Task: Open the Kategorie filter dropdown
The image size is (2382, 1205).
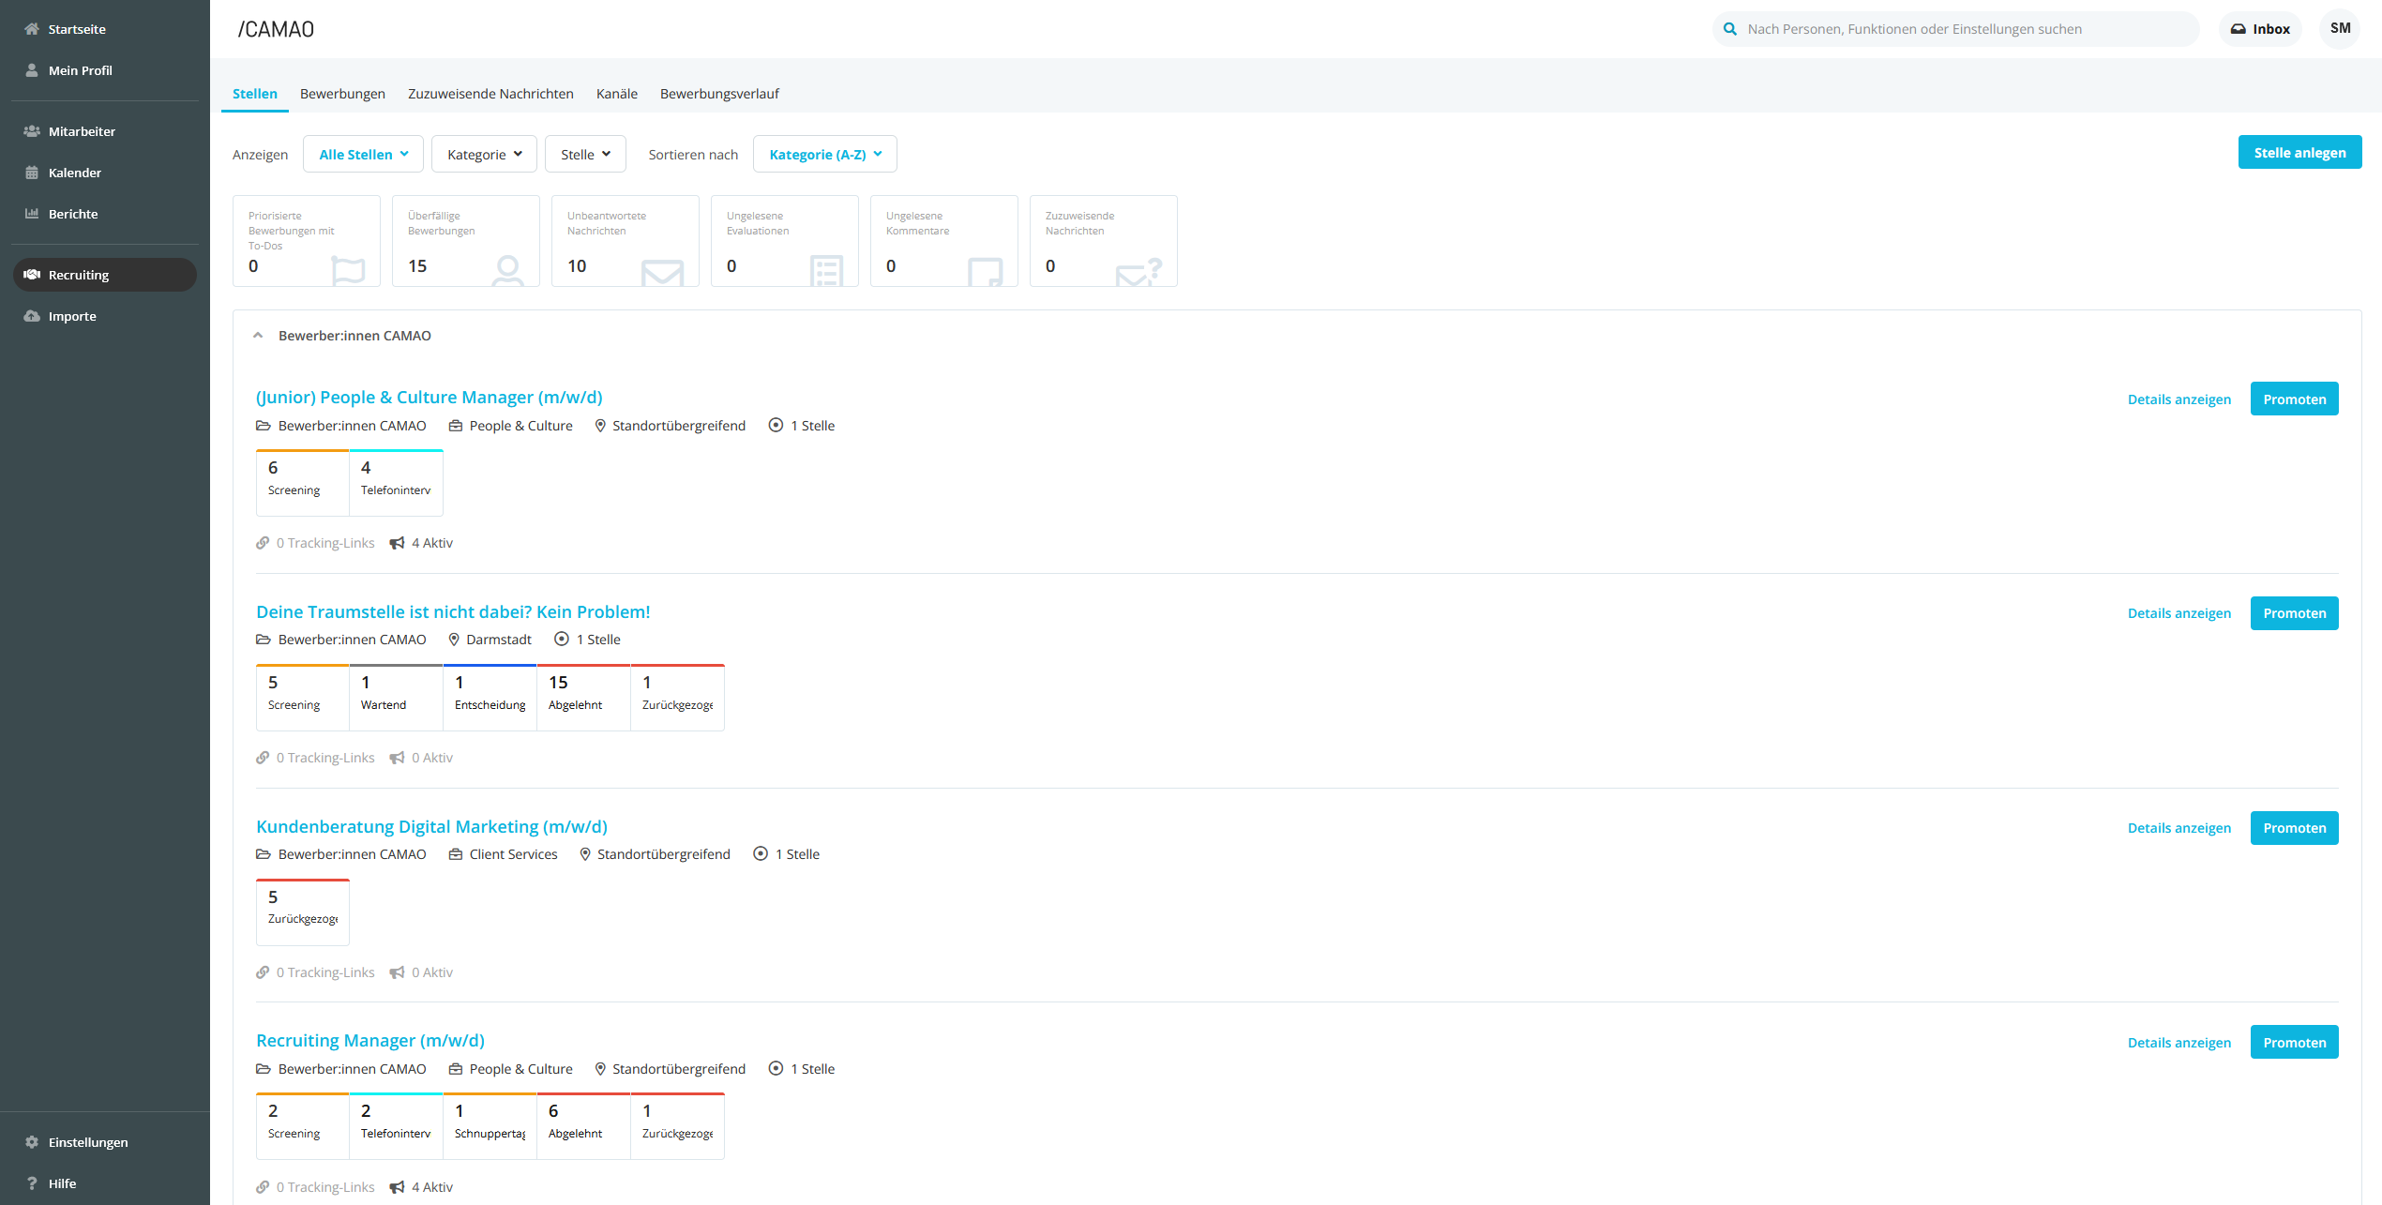Action: pos(484,154)
